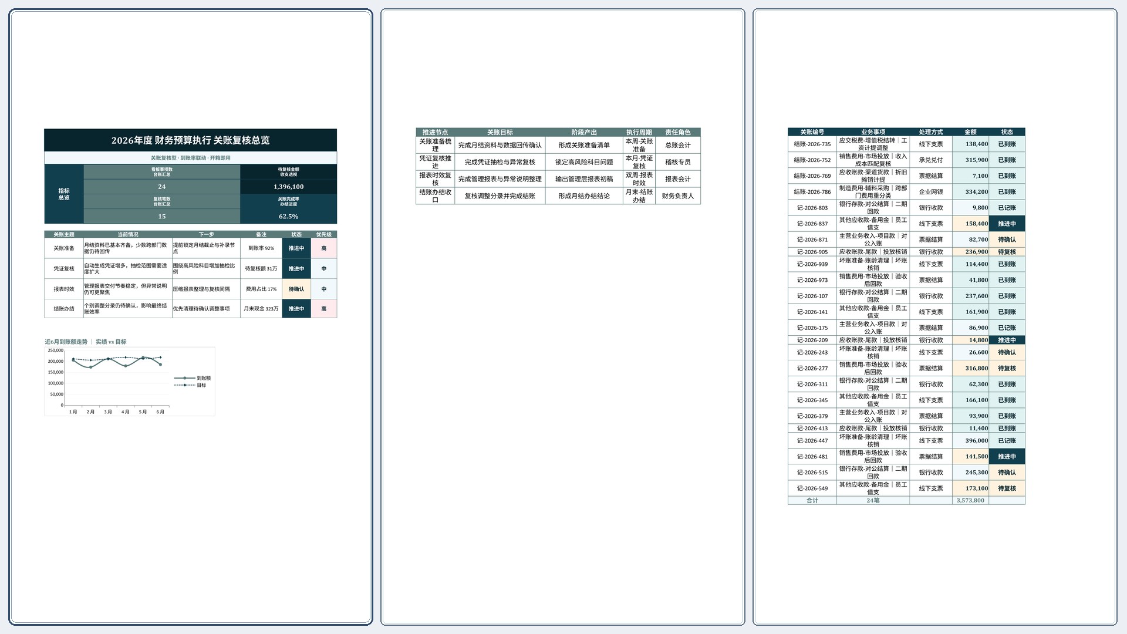Click the 到账率 92% remark cell
Image resolution: width=1127 pixels, height=634 pixels.
[261, 248]
